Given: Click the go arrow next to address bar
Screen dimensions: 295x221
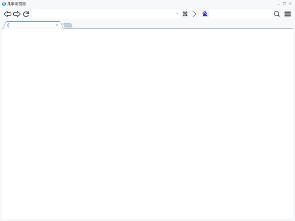Looking at the screenshot, I should 194,14.
